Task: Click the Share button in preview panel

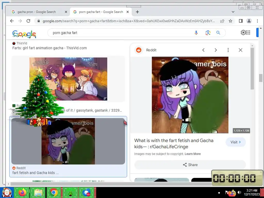Action: [190, 165]
